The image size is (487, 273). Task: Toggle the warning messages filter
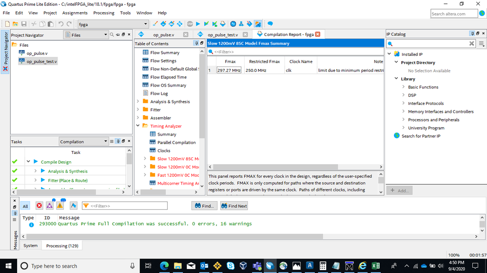pos(60,206)
